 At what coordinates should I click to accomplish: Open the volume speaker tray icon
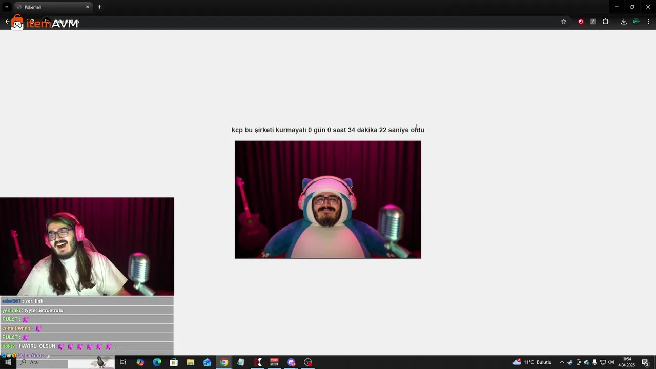pos(611,362)
